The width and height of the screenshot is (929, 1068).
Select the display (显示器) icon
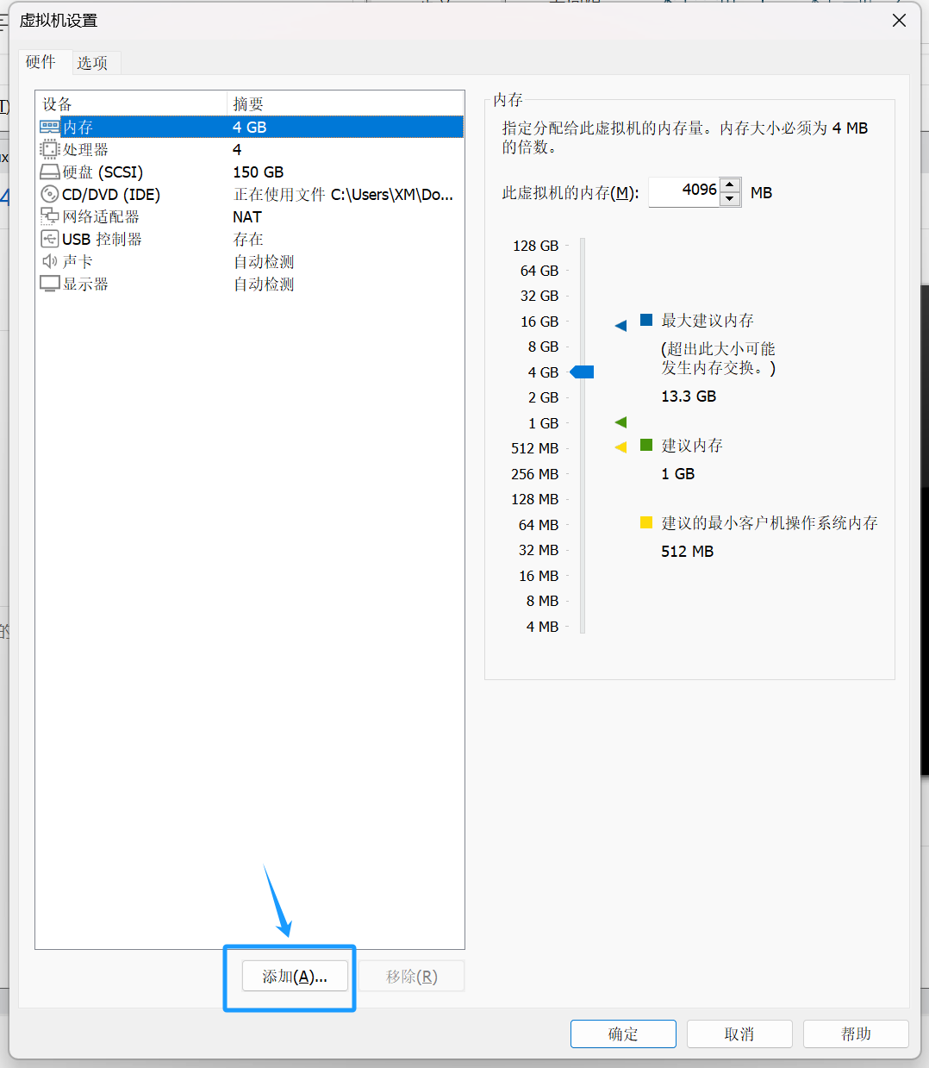click(50, 284)
